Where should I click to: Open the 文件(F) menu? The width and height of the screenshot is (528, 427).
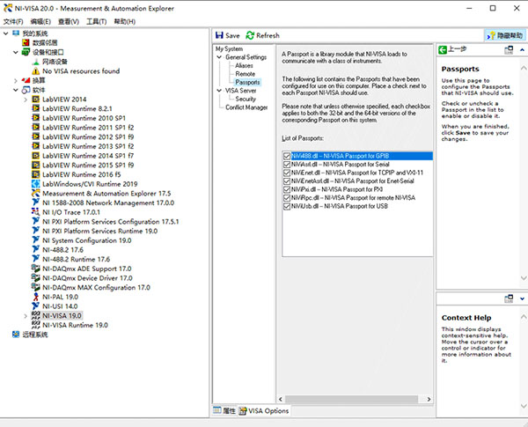[x=13, y=20]
